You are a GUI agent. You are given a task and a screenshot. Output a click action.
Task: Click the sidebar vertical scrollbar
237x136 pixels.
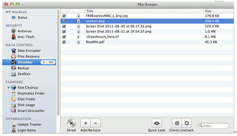point(58,63)
